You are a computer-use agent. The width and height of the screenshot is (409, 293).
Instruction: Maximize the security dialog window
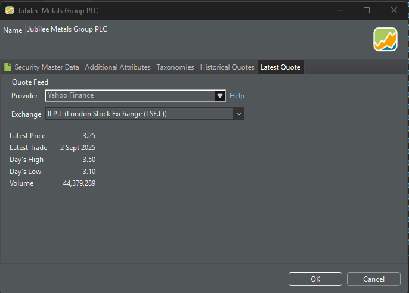367,10
